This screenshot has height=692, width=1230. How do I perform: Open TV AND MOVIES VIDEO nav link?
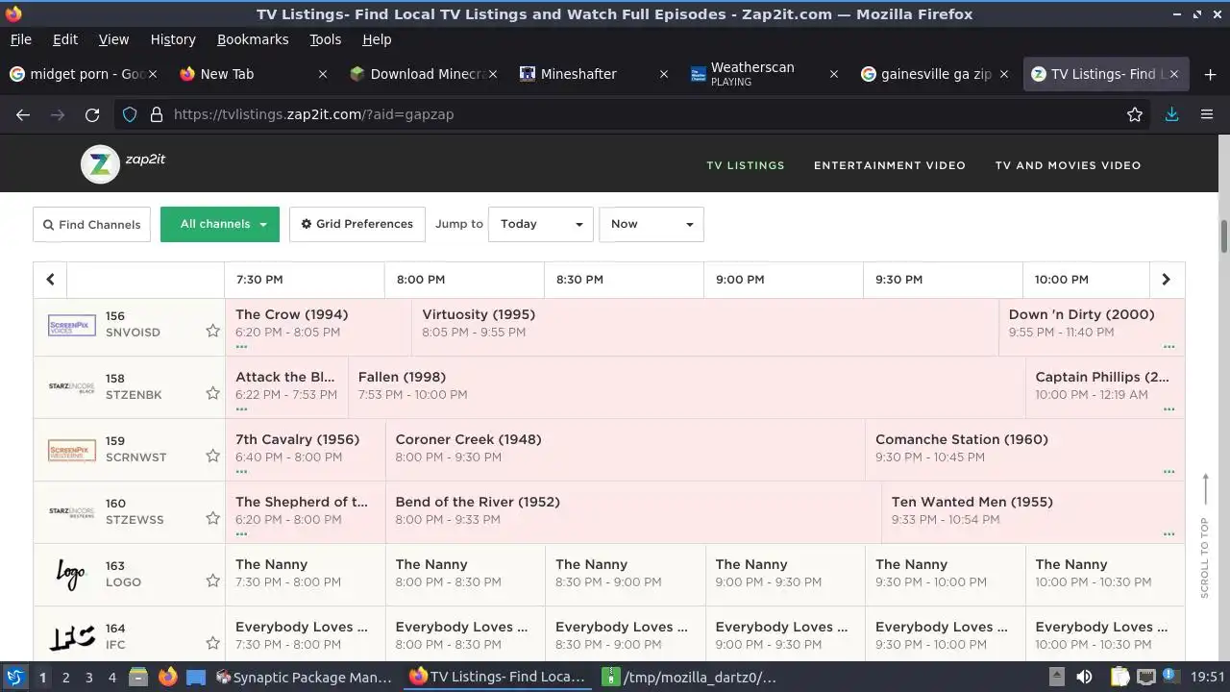pos(1068,165)
